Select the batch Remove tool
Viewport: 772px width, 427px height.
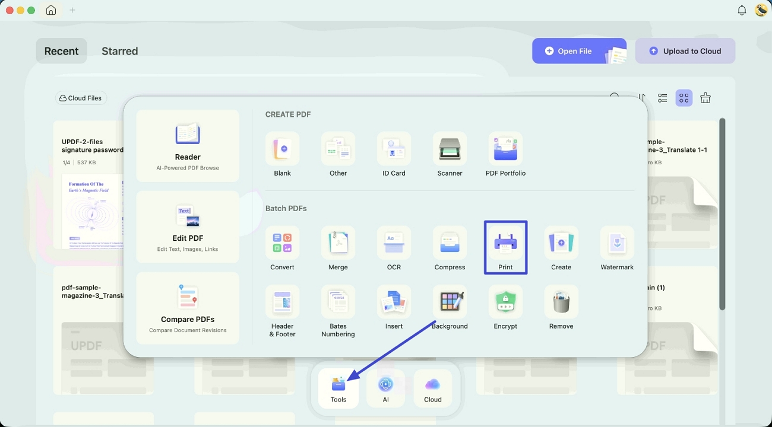tap(562, 307)
